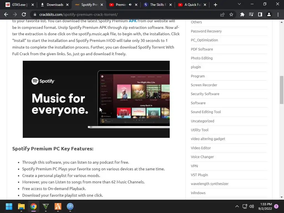284x213 pixels.
Task: Open the GTA V taskbar icon
Action: pos(46,206)
